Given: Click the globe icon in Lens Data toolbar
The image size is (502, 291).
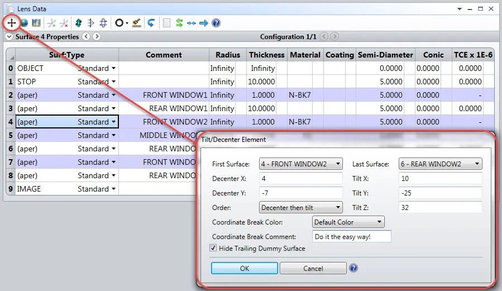Looking at the screenshot, I should [x=24, y=23].
